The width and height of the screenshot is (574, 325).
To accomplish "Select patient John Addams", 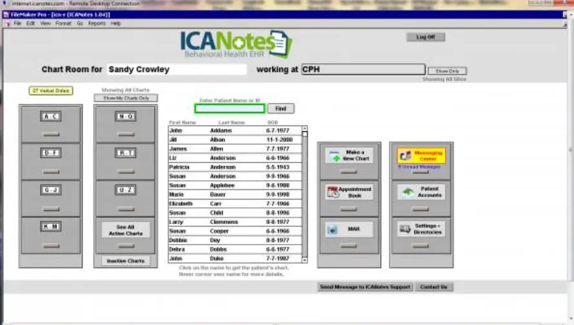I will [235, 131].
